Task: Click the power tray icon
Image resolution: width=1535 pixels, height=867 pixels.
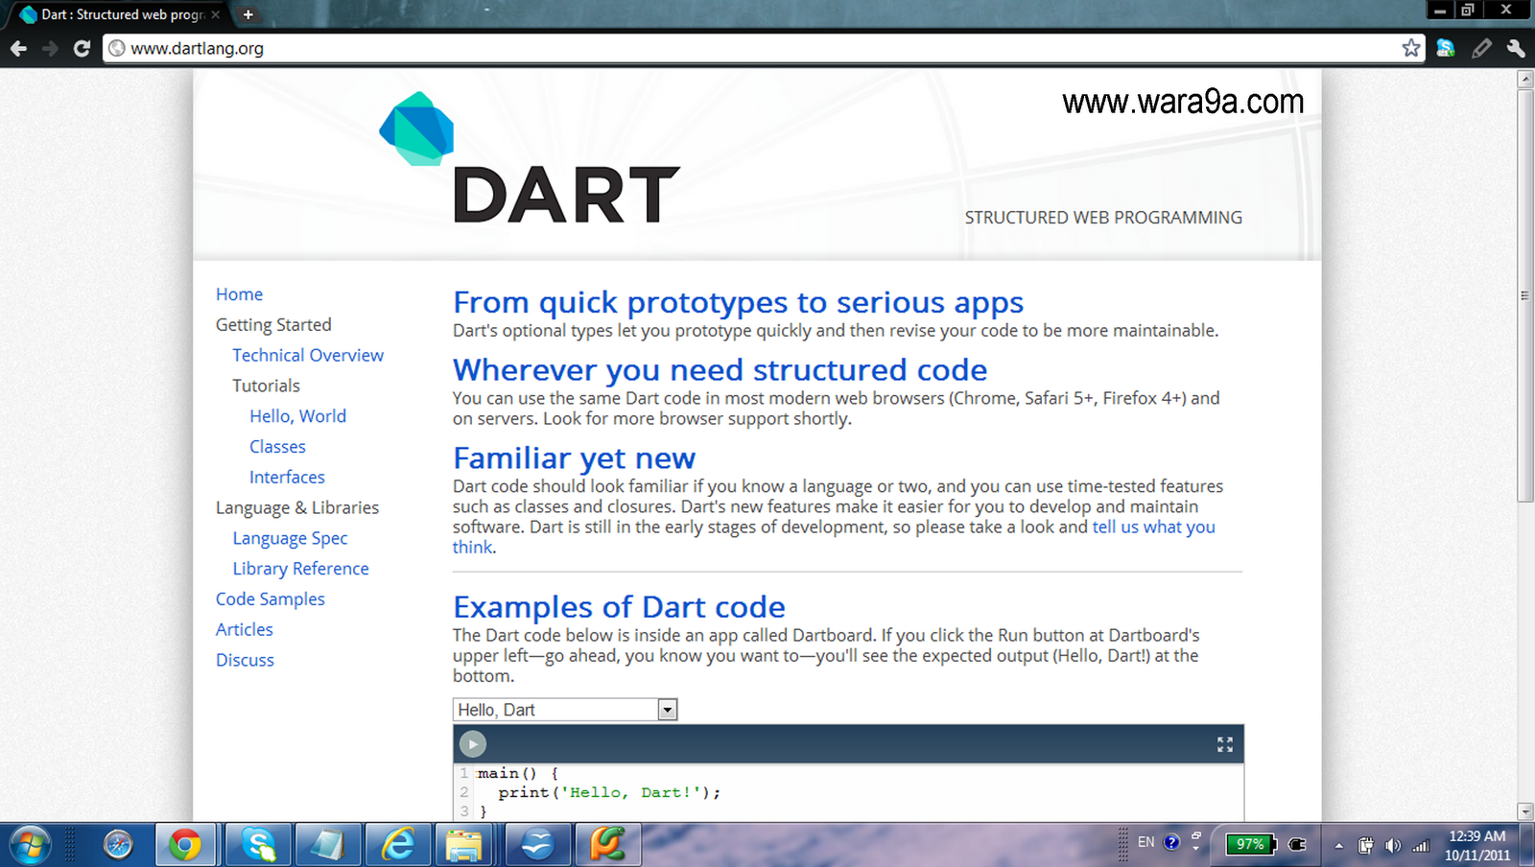Action: tap(1366, 846)
